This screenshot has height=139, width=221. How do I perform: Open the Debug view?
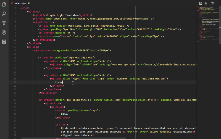click(4, 32)
